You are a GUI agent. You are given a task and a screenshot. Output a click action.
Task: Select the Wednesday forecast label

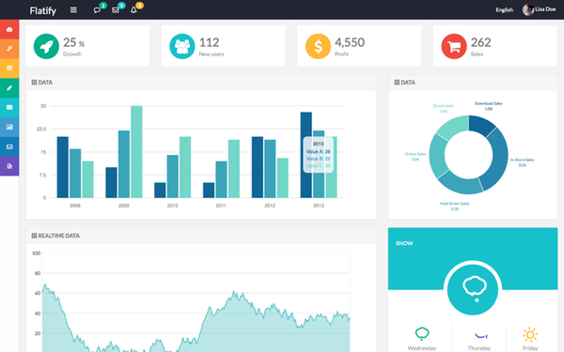[422, 348]
